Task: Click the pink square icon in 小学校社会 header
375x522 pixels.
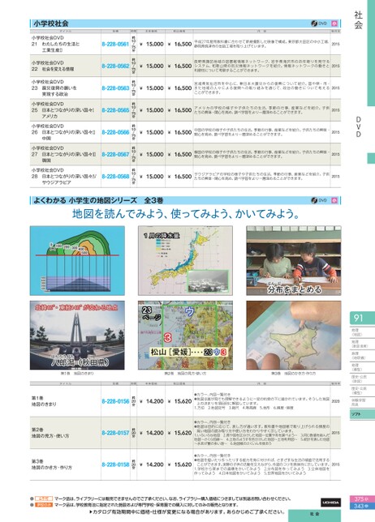Action: [334, 24]
